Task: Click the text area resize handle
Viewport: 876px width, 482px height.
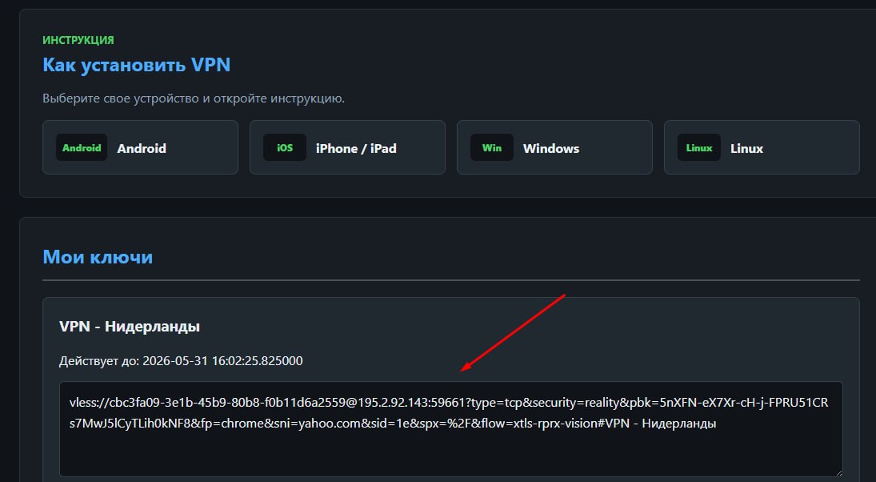Action: [x=838, y=472]
